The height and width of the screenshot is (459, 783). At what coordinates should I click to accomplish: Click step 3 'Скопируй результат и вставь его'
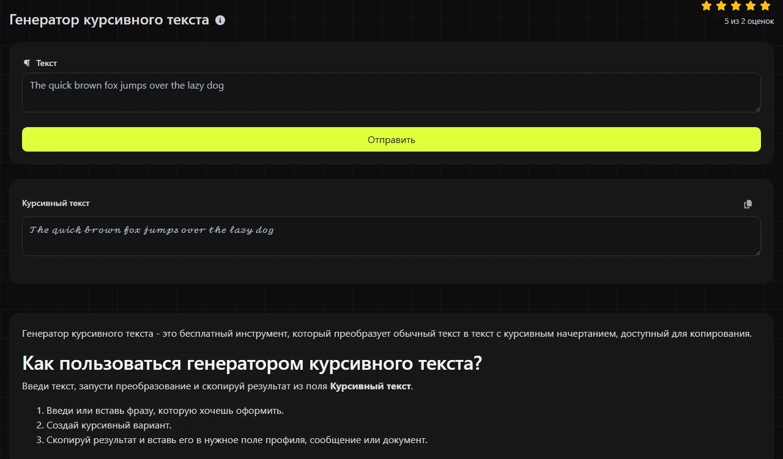[x=237, y=440]
